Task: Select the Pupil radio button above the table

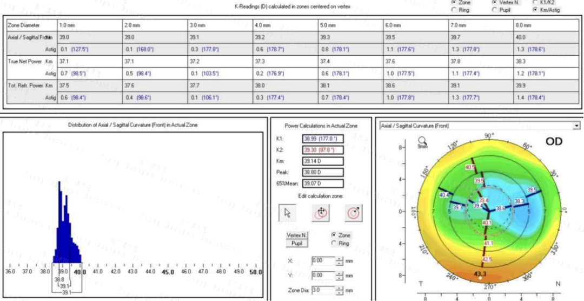Action: pos(494,10)
